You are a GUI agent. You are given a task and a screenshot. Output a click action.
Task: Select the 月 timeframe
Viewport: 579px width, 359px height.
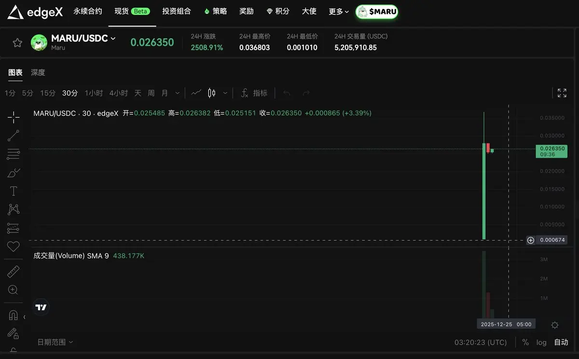[x=165, y=93]
